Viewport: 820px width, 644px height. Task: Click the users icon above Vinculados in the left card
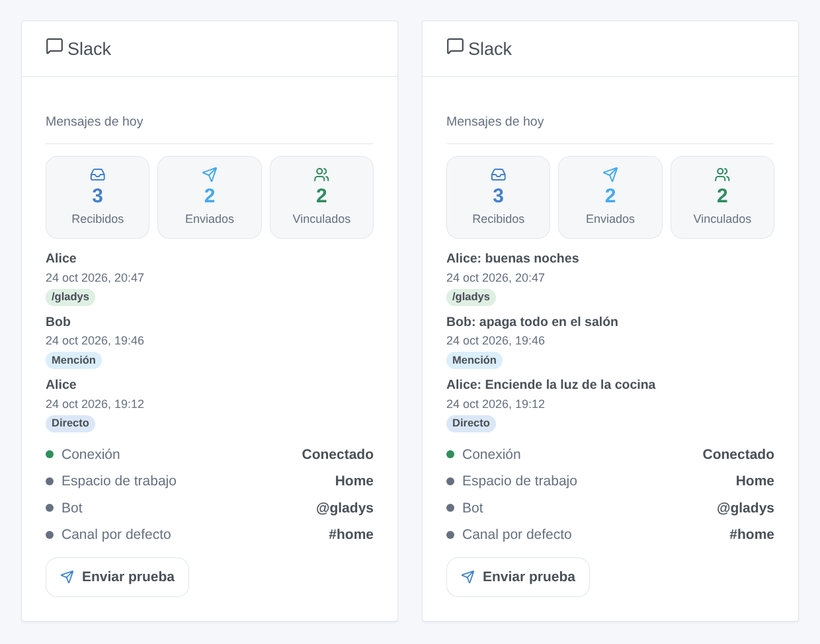tap(321, 175)
